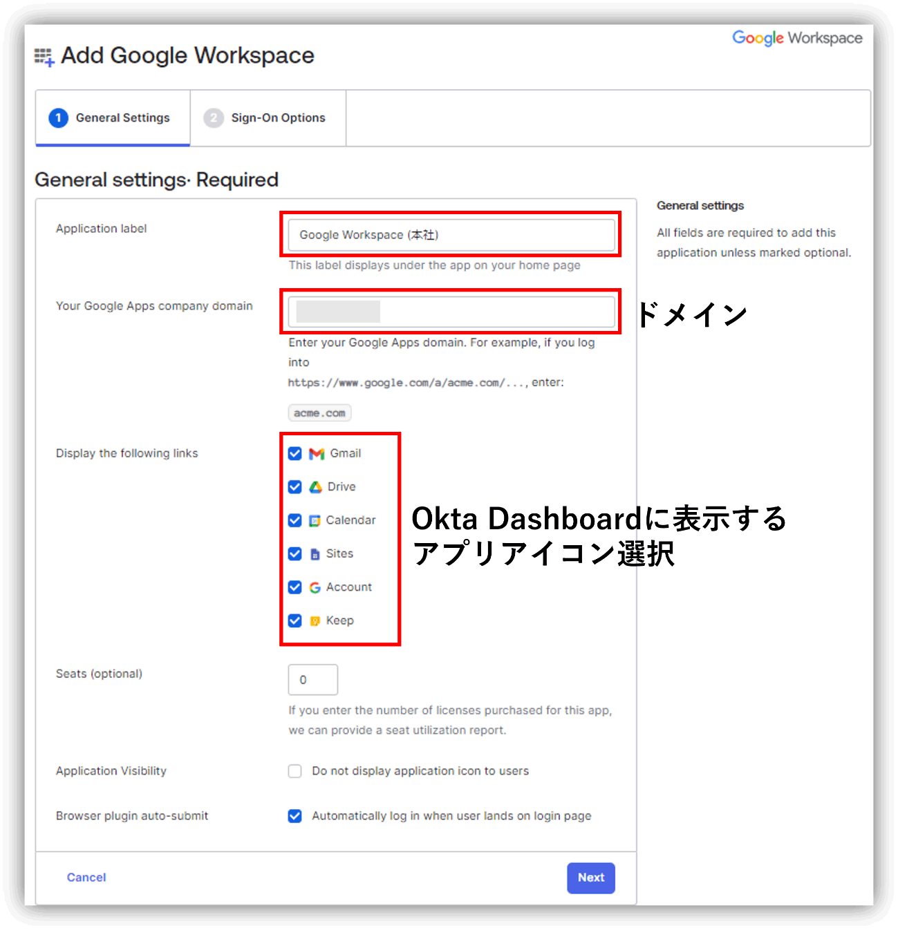Click the Google Drive triangle icon

[x=316, y=487]
